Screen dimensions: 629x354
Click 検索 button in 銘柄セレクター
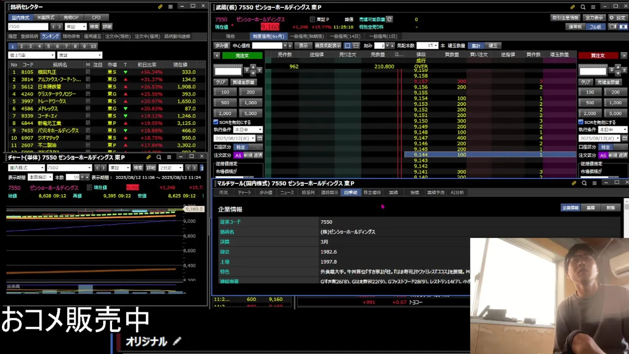[x=94, y=27]
